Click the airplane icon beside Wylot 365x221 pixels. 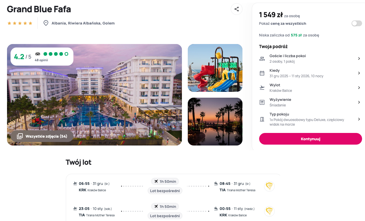(x=262, y=87)
